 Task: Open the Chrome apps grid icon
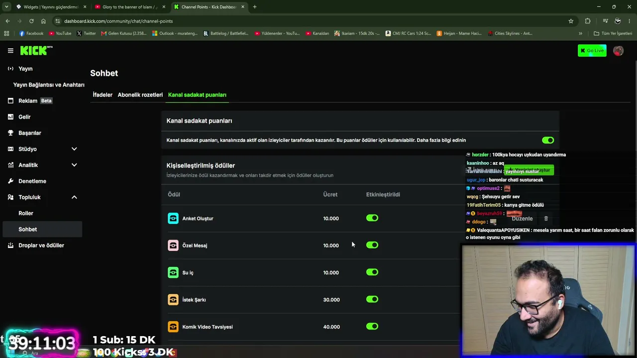[x=6, y=33]
